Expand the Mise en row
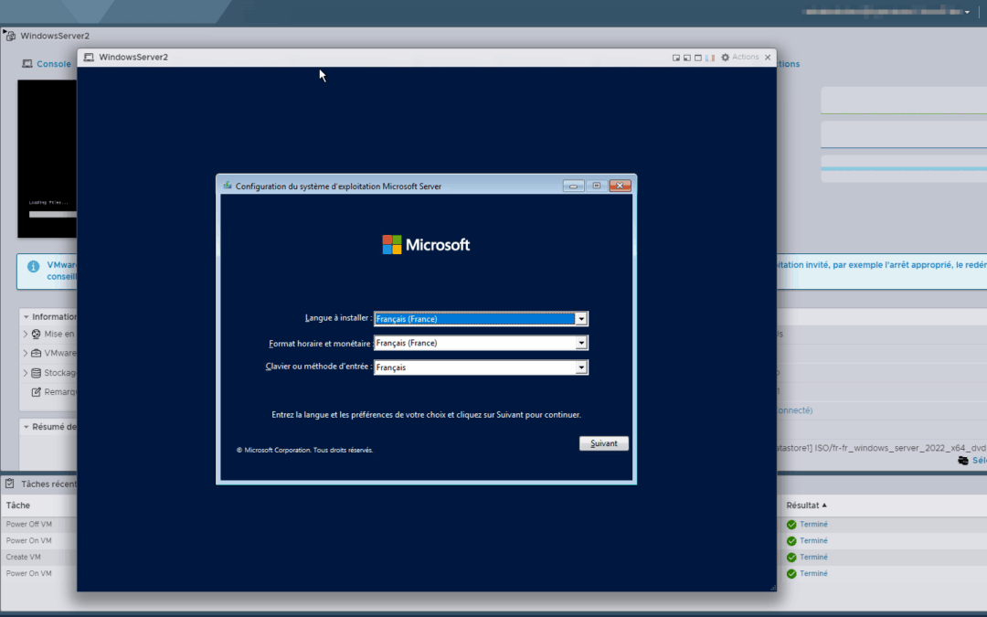Screen dimensions: 987x617 pos(26,335)
